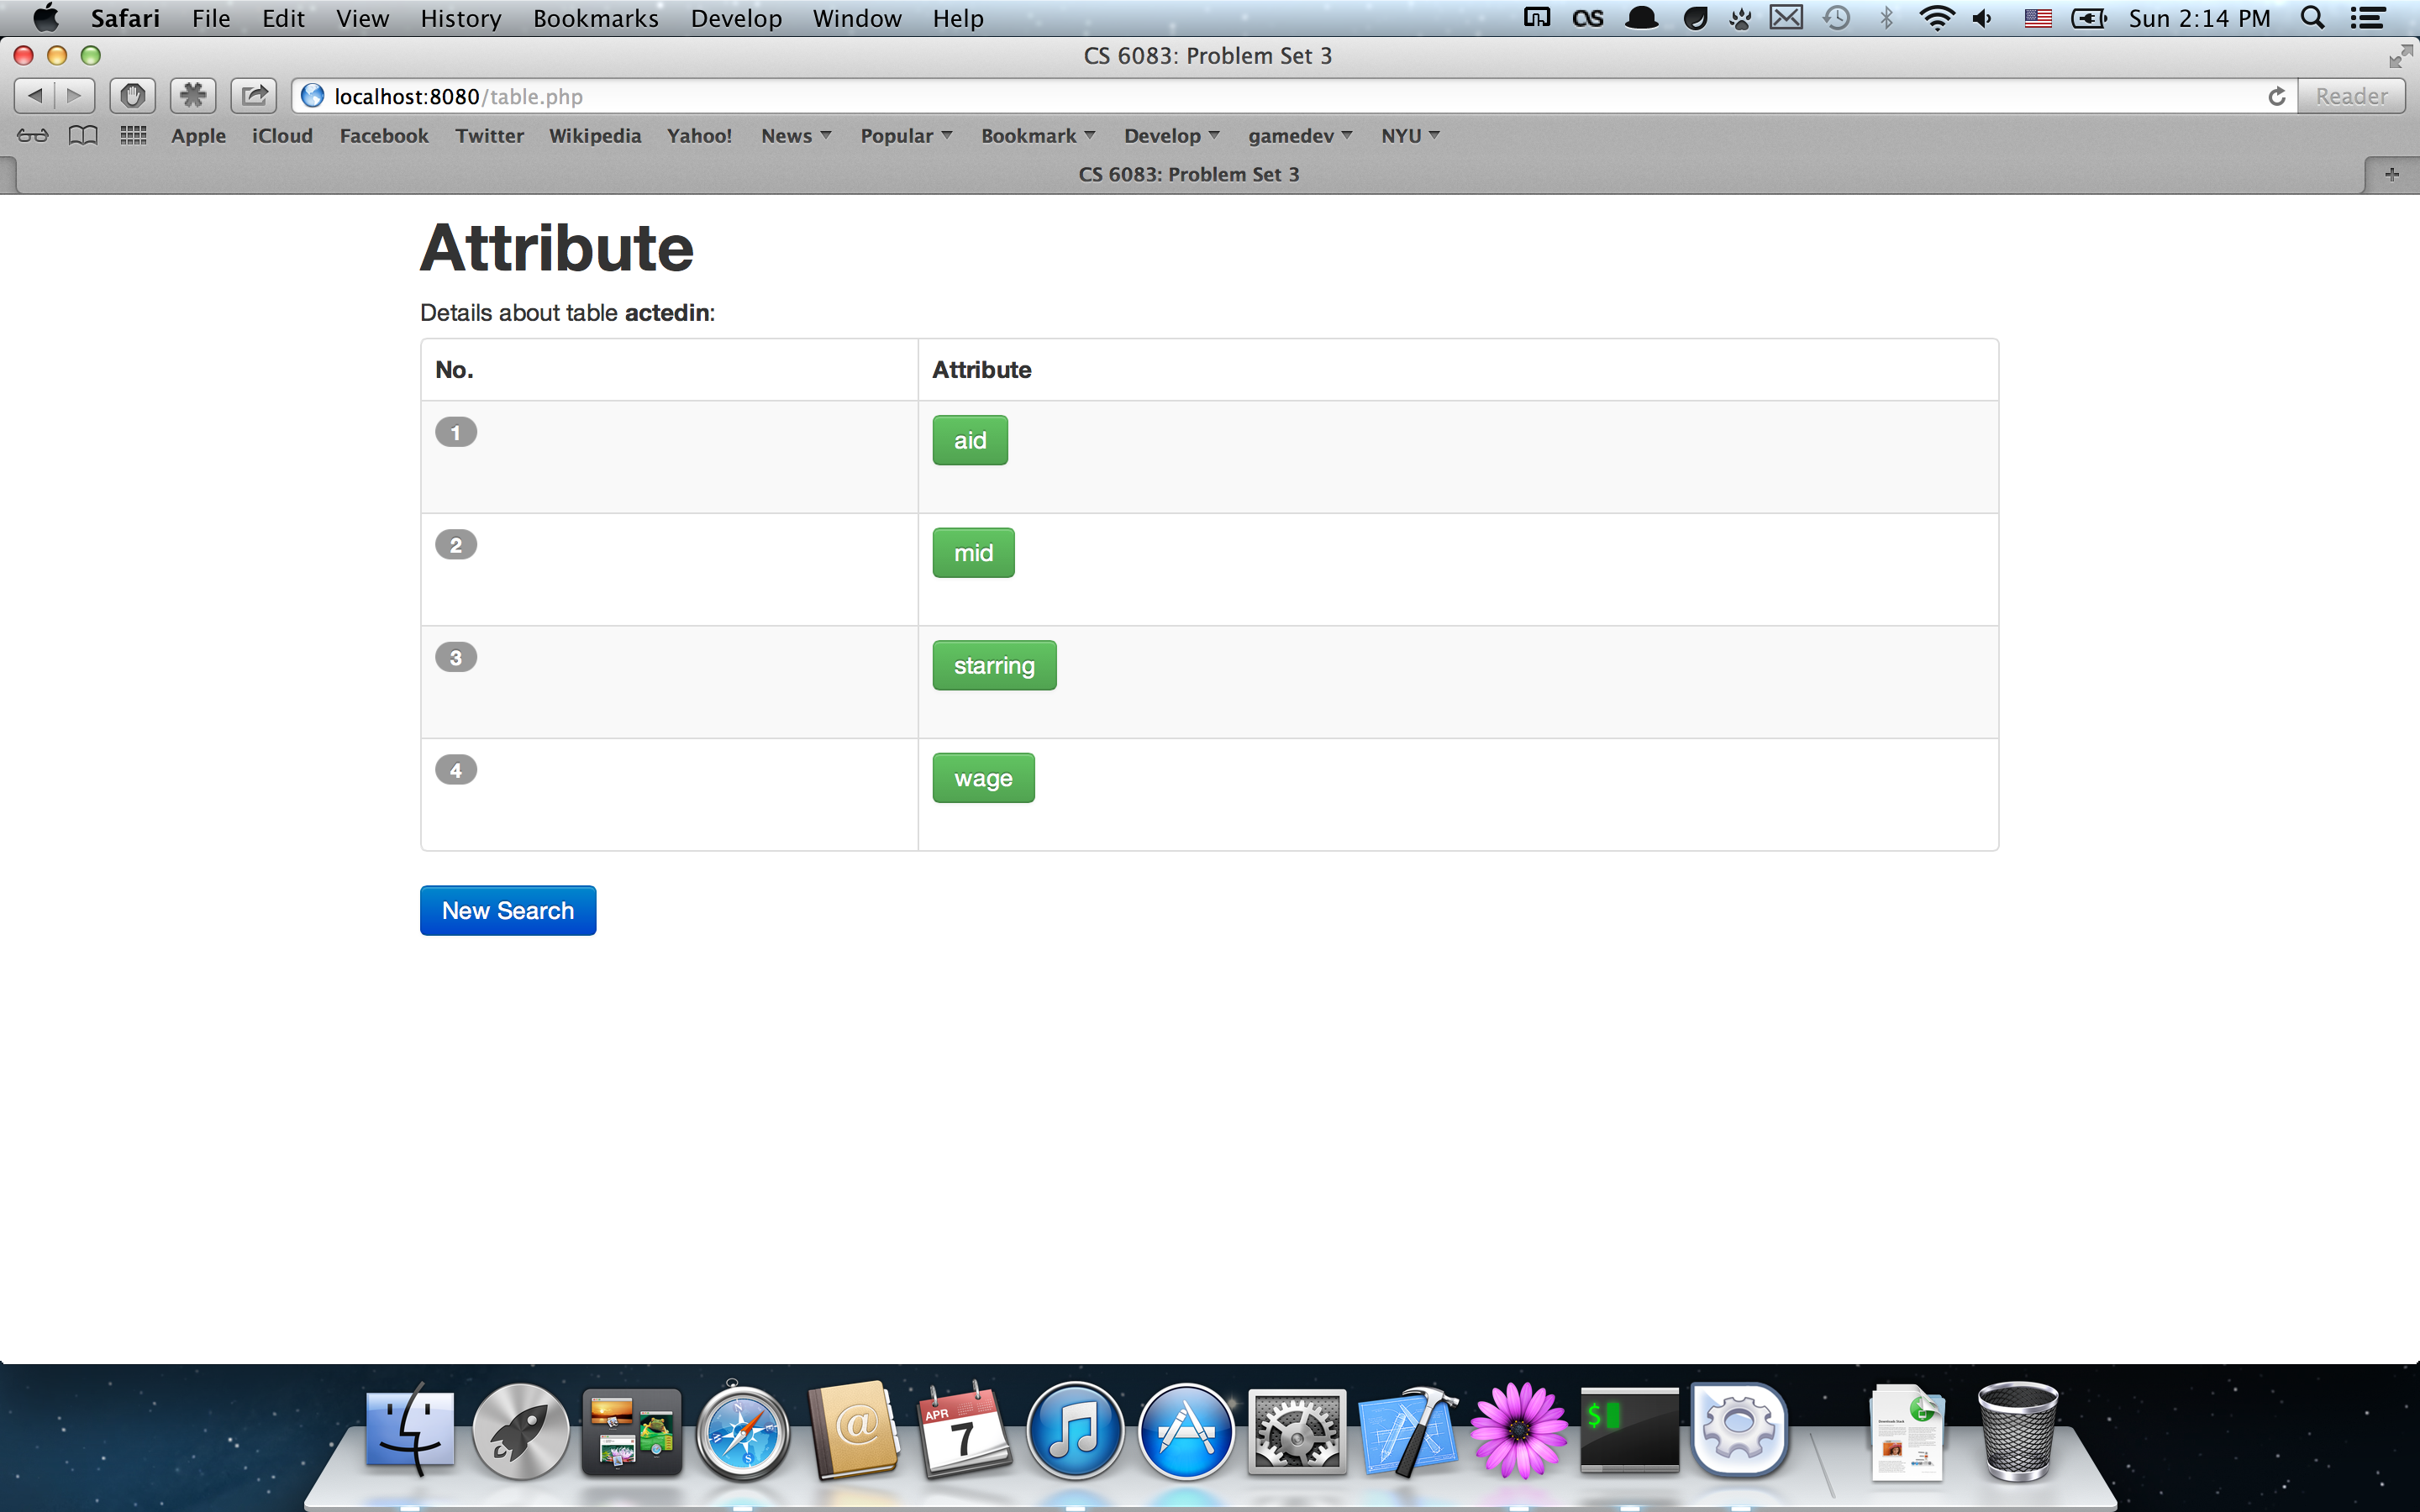
Task: Open the History menu
Action: click(460, 18)
